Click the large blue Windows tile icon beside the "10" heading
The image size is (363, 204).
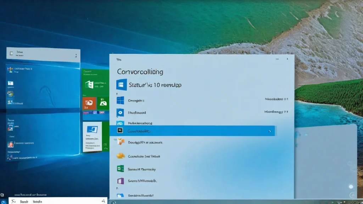point(121,85)
